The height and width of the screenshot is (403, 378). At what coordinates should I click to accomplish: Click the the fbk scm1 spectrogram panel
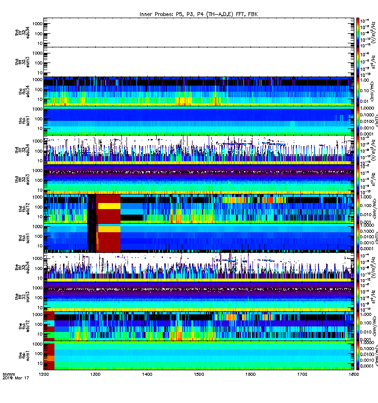199,356
